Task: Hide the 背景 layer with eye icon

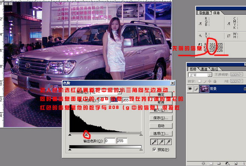Action: pyautogui.click(x=190, y=89)
